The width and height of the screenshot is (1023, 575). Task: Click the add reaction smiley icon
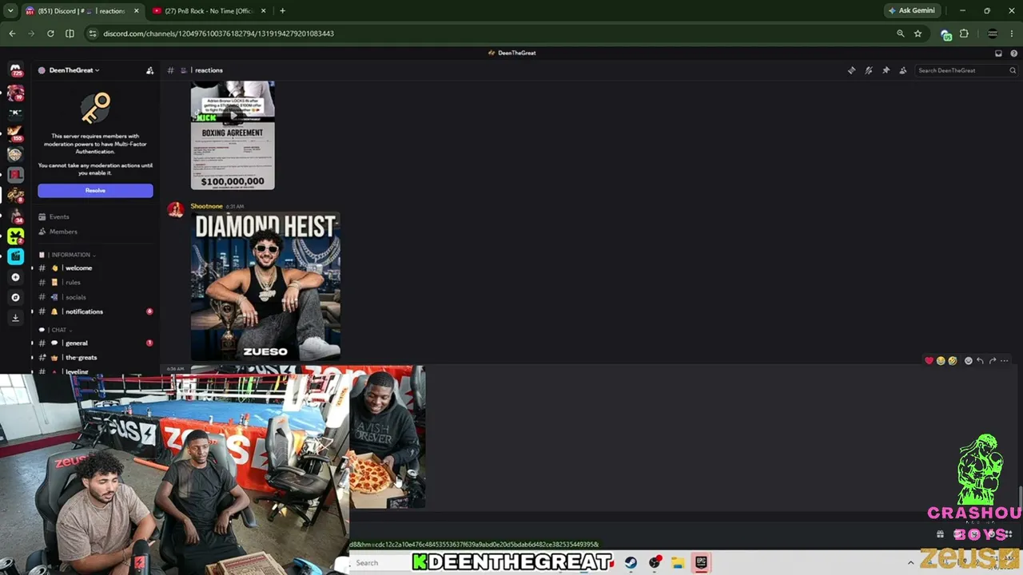click(968, 361)
